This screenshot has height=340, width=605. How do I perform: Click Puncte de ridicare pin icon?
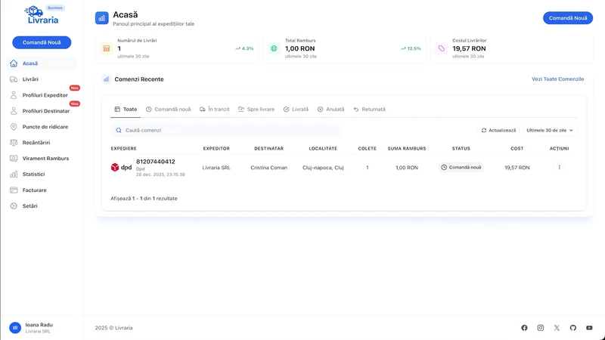point(14,127)
